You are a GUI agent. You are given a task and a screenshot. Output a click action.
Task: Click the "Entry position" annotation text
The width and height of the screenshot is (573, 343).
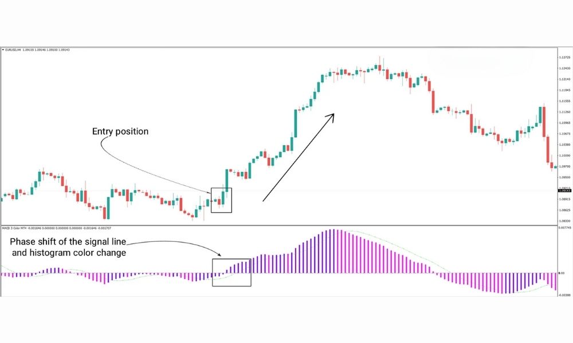120,131
